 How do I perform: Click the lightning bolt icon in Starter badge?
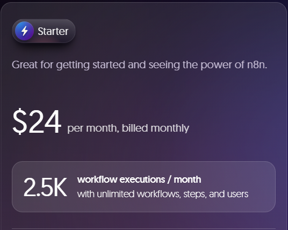click(x=24, y=31)
